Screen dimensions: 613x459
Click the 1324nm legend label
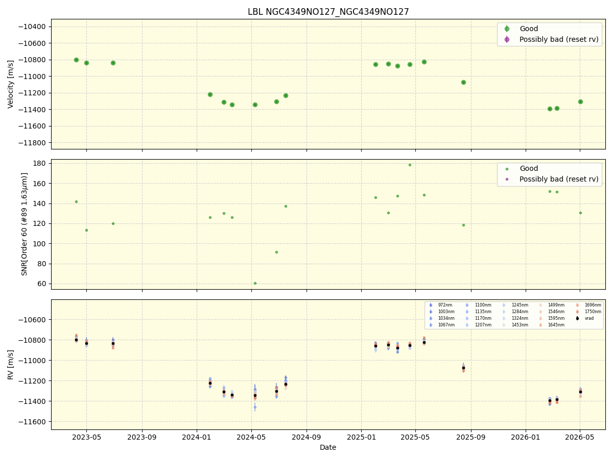tap(520, 318)
